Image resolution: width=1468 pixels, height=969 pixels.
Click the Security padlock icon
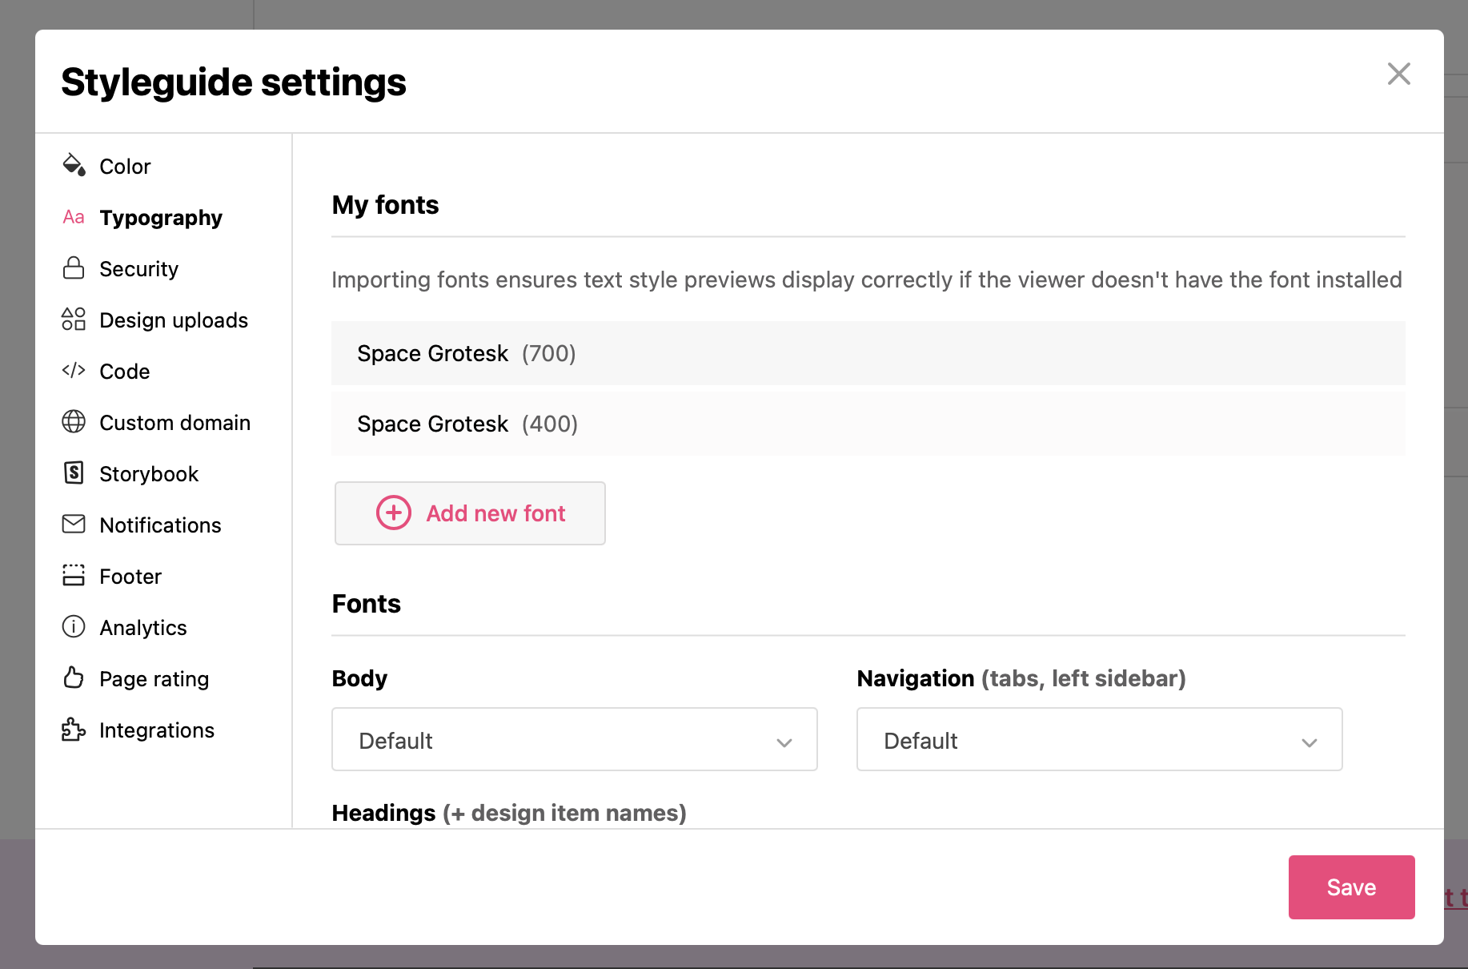(x=73, y=268)
